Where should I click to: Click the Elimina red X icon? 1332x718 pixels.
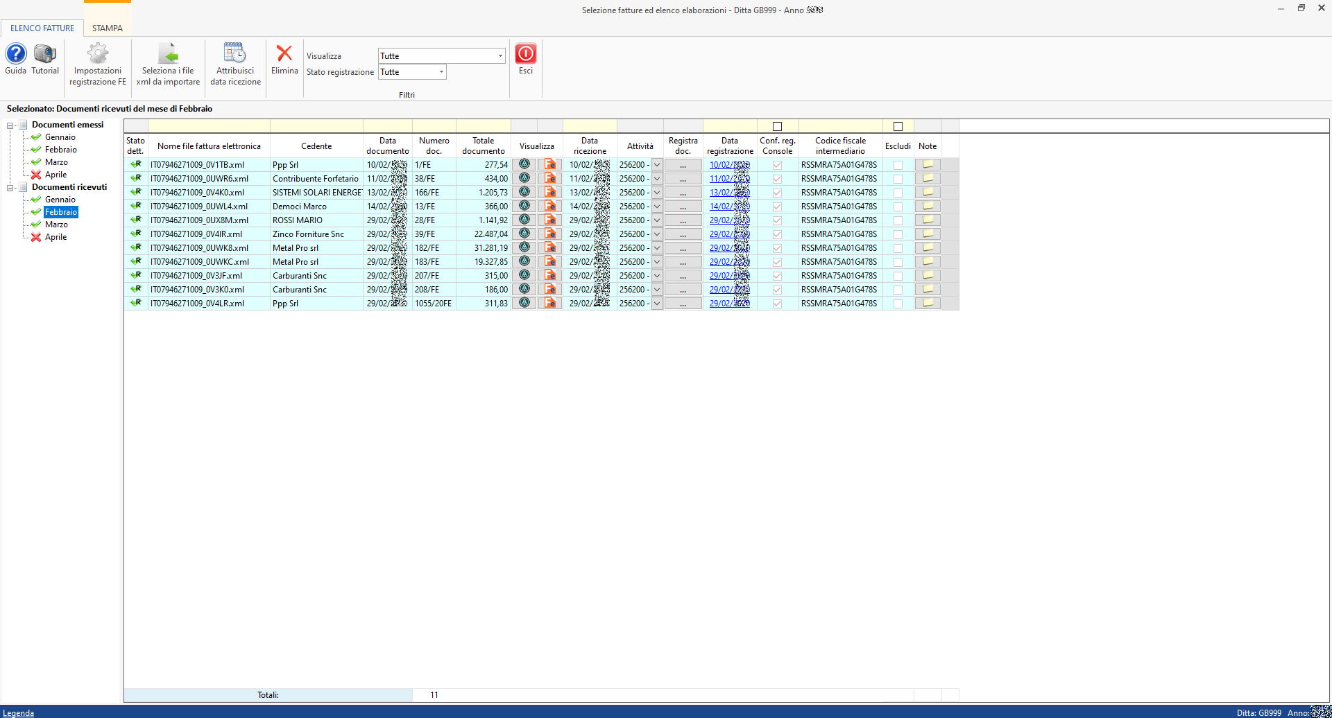click(284, 54)
